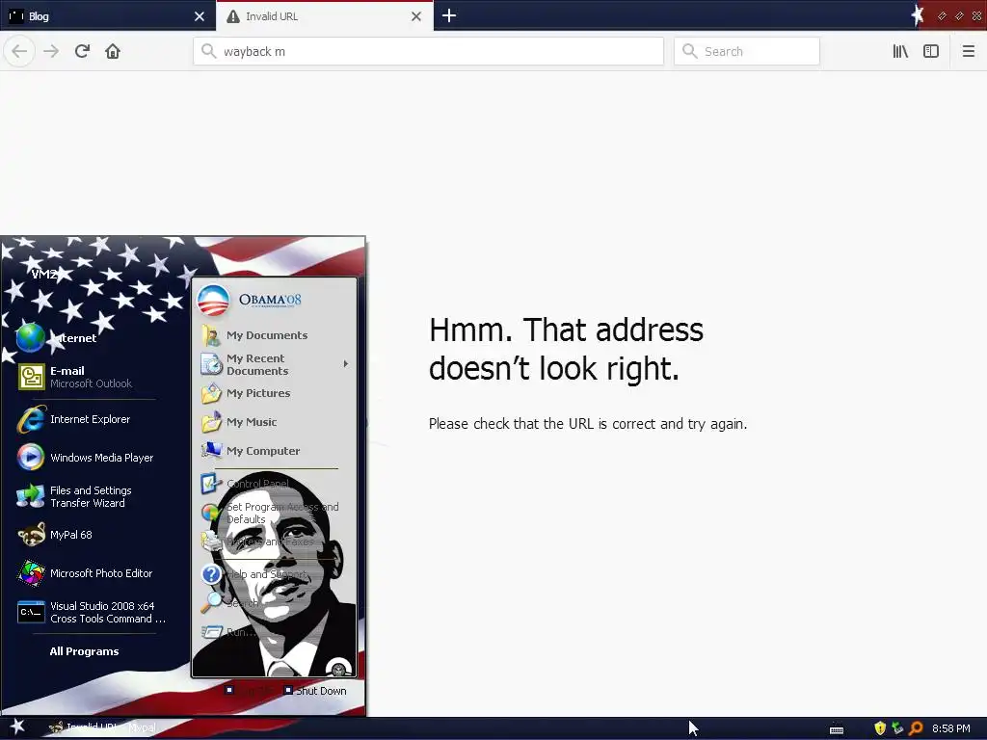
Task: Close the Invalid URL tab
Action: [416, 16]
